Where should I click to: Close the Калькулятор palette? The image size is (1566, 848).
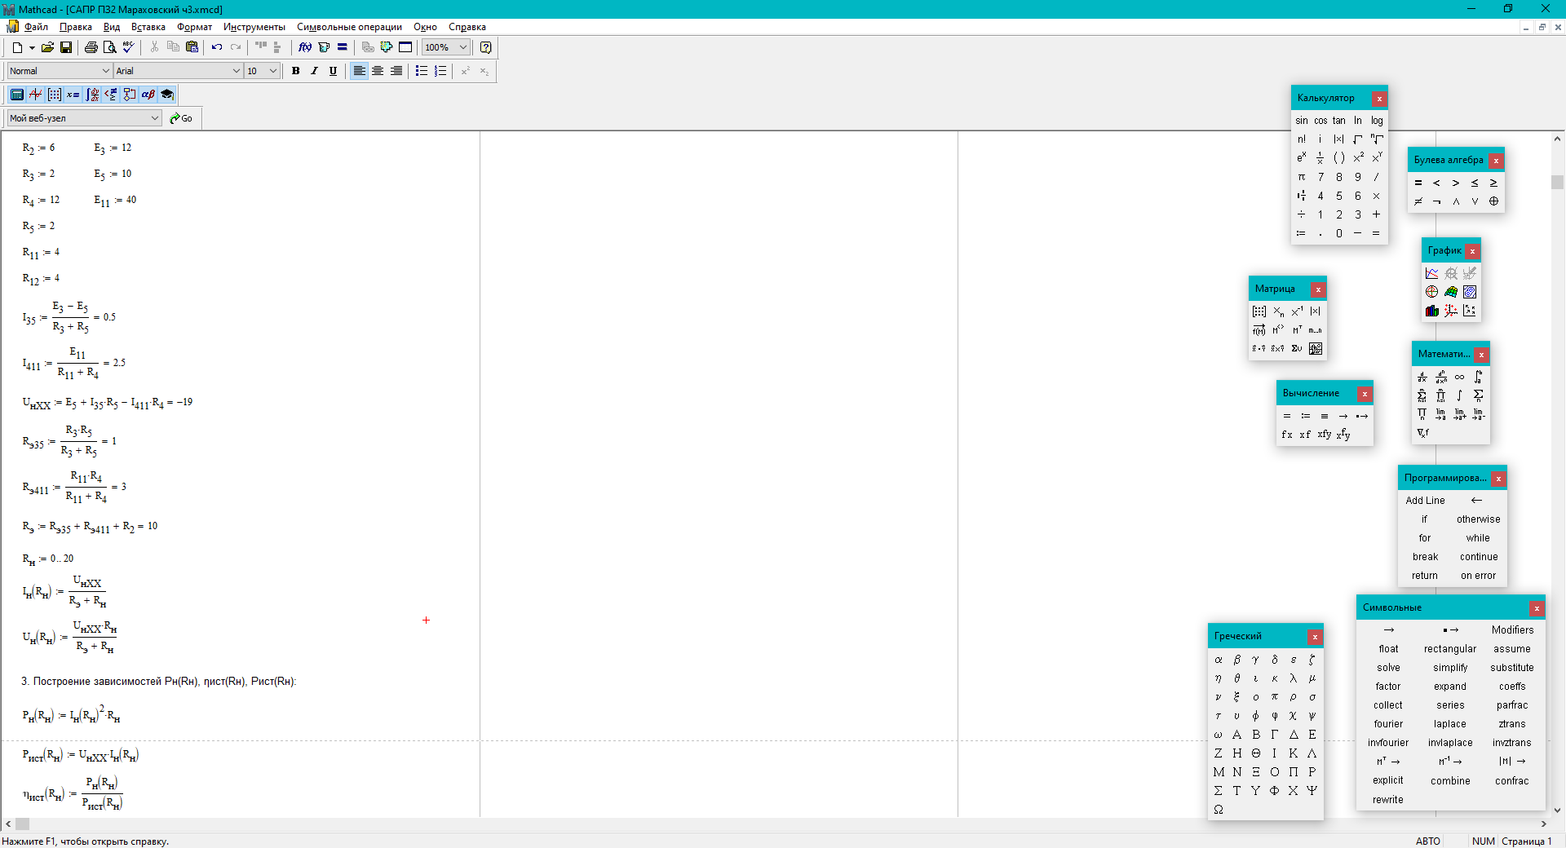tap(1379, 99)
